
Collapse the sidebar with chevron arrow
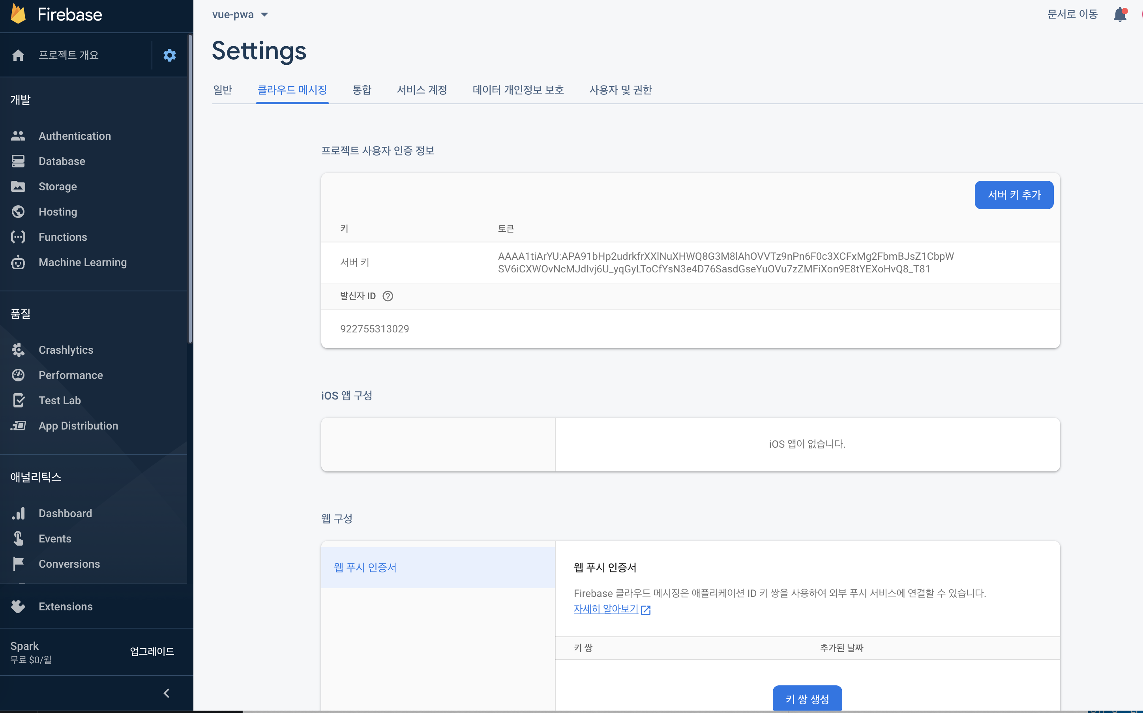pyautogui.click(x=166, y=693)
